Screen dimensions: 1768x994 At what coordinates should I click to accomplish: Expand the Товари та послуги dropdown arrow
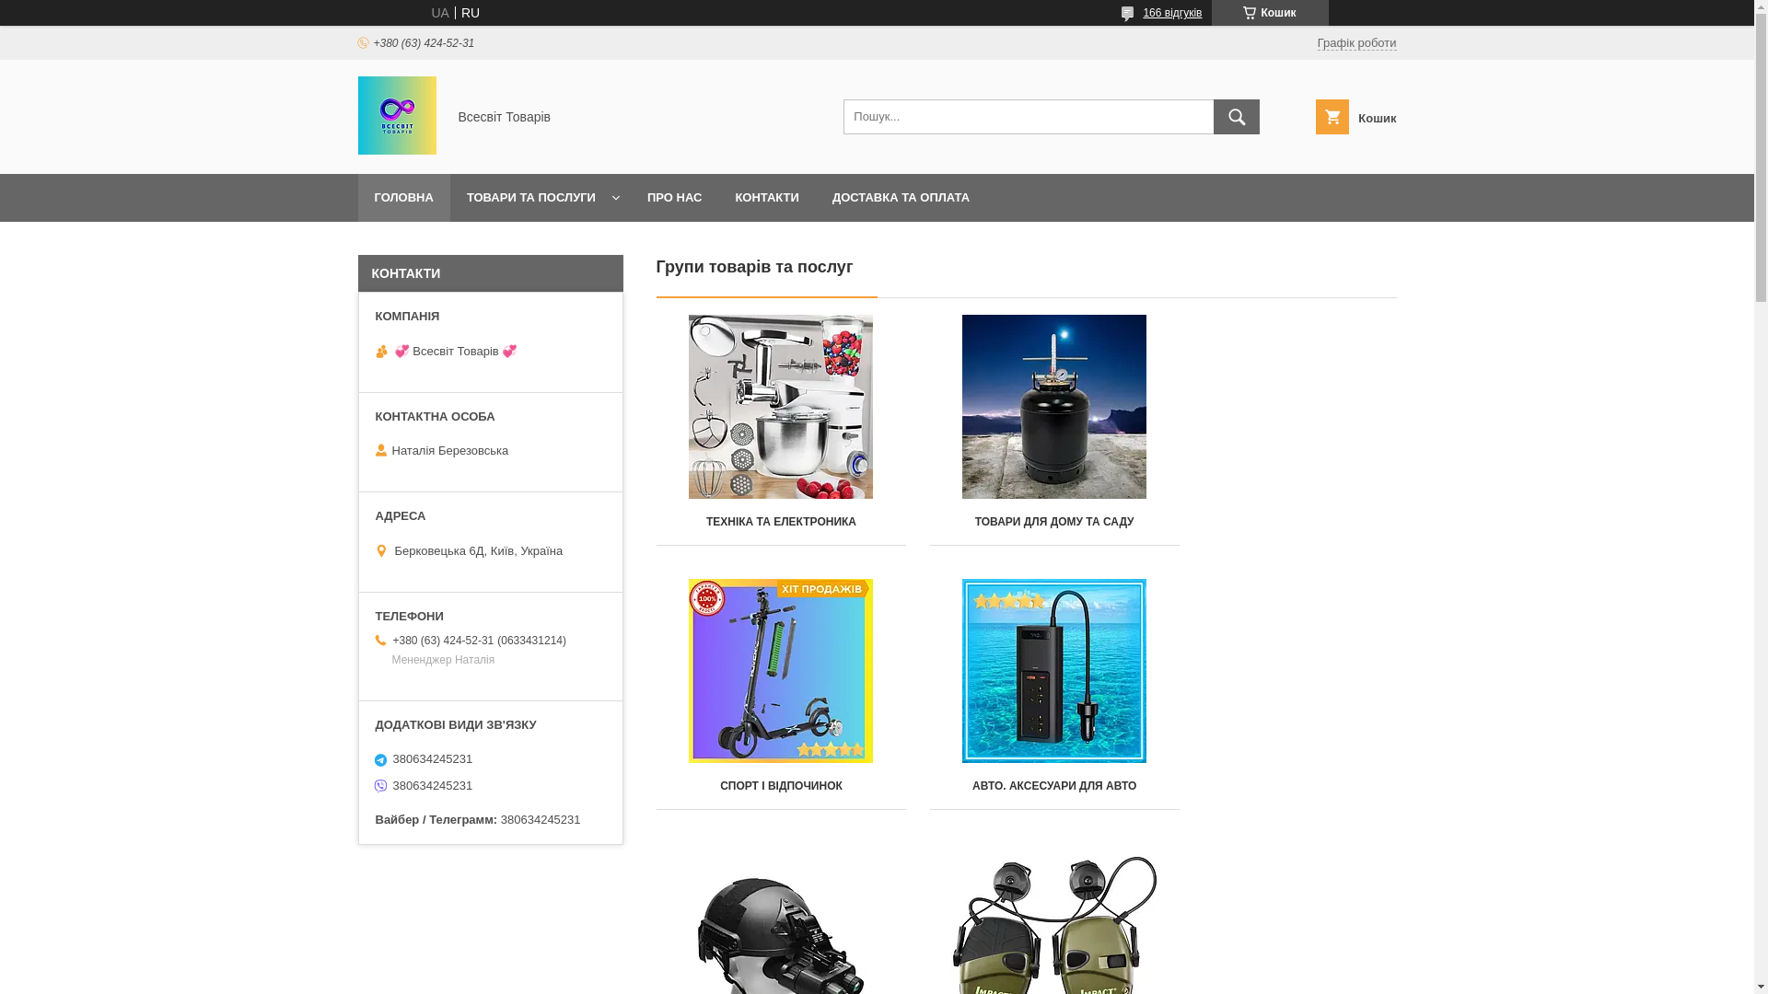(x=615, y=198)
